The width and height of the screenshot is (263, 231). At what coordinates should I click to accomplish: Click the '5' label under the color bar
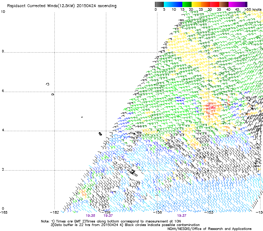164,10
